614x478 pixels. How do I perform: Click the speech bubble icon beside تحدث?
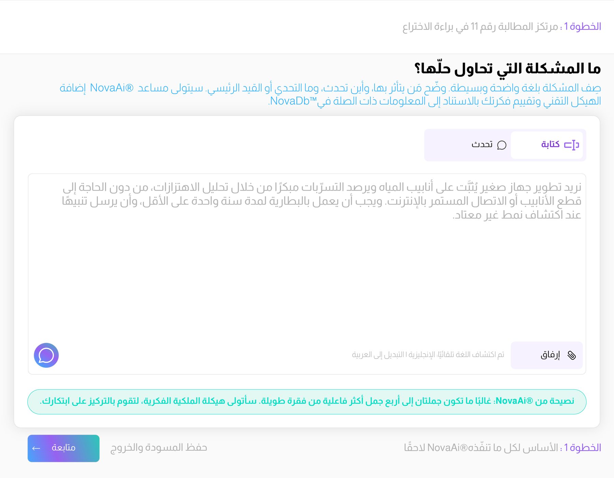pos(502,145)
